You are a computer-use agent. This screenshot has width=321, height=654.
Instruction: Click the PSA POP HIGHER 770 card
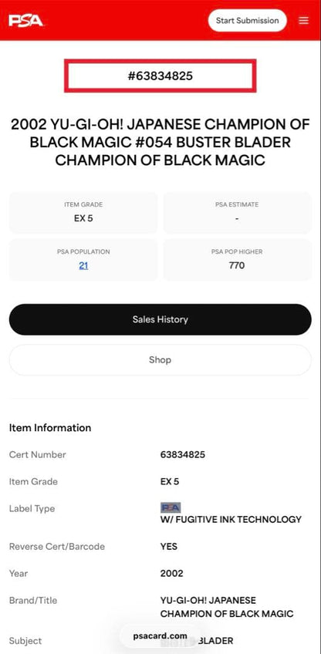pyautogui.click(x=237, y=259)
